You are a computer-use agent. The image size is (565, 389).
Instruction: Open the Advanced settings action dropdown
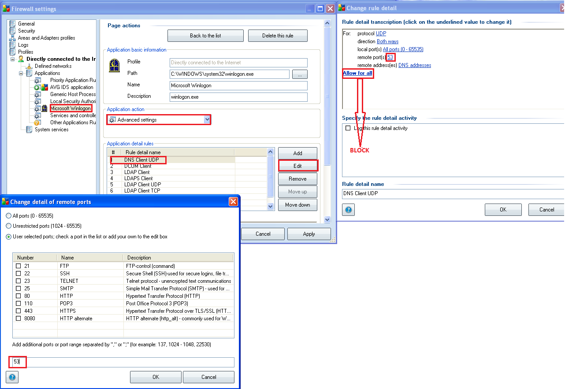pyautogui.click(x=207, y=119)
